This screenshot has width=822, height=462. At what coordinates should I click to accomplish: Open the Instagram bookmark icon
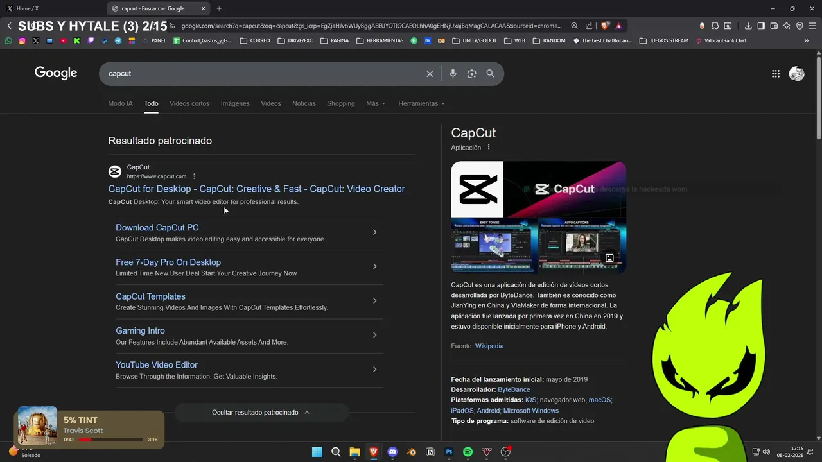(x=22, y=40)
